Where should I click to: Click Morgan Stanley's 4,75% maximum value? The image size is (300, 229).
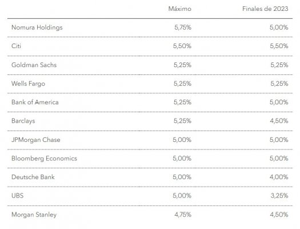(183, 215)
